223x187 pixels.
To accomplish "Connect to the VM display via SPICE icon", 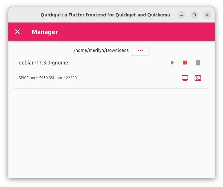I will pos(185,78).
